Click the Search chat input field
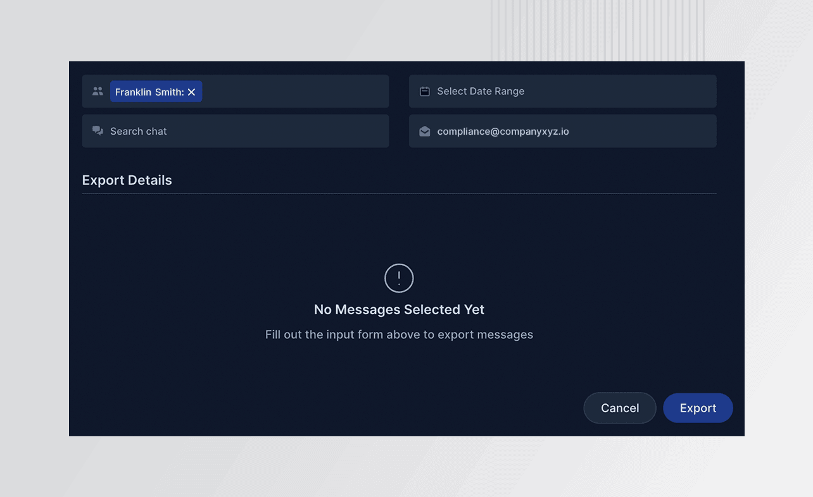This screenshot has height=497, width=813. pyautogui.click(x=236, y=131)
